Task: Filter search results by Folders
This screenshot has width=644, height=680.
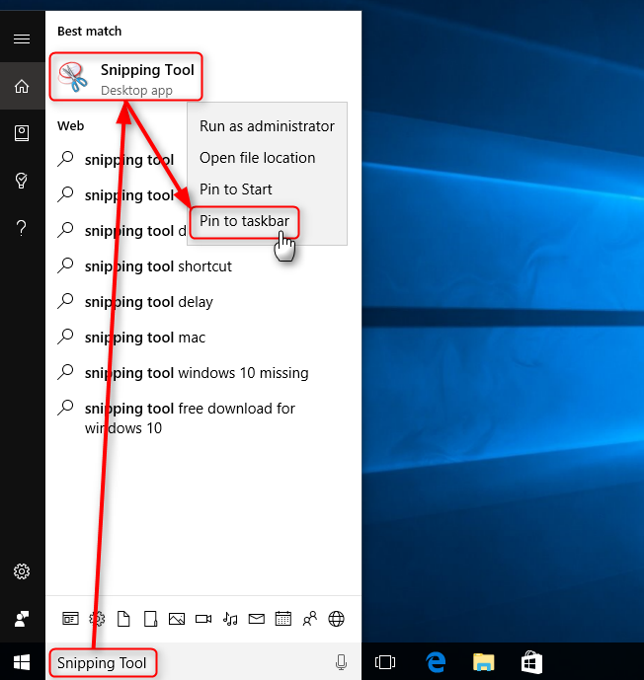Action: pos(150,619)
